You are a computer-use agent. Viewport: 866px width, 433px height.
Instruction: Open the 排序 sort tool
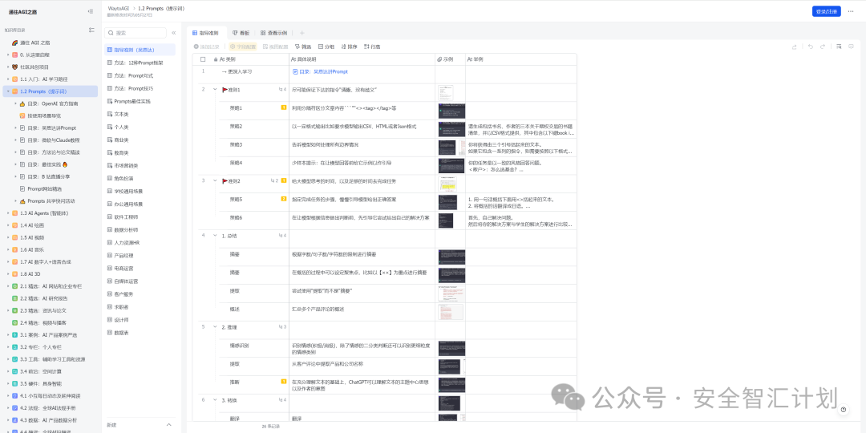pos(350,47)
